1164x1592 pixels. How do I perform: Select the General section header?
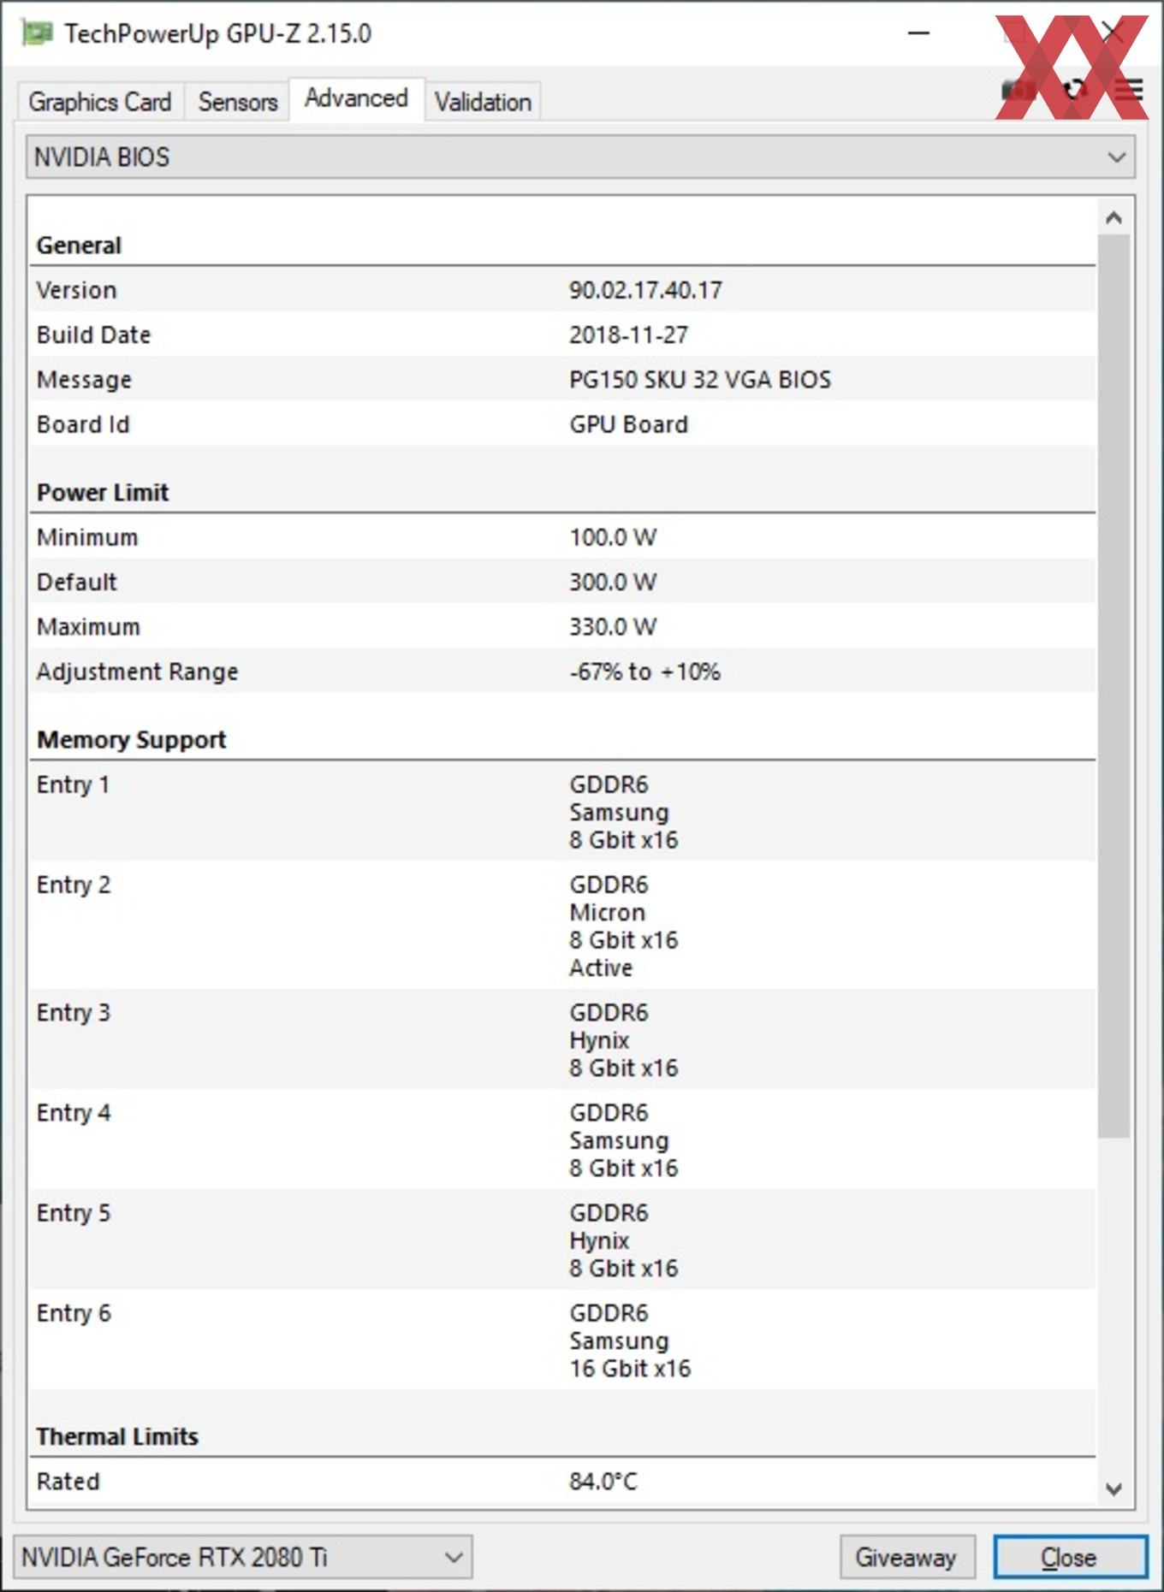(79, 246)
